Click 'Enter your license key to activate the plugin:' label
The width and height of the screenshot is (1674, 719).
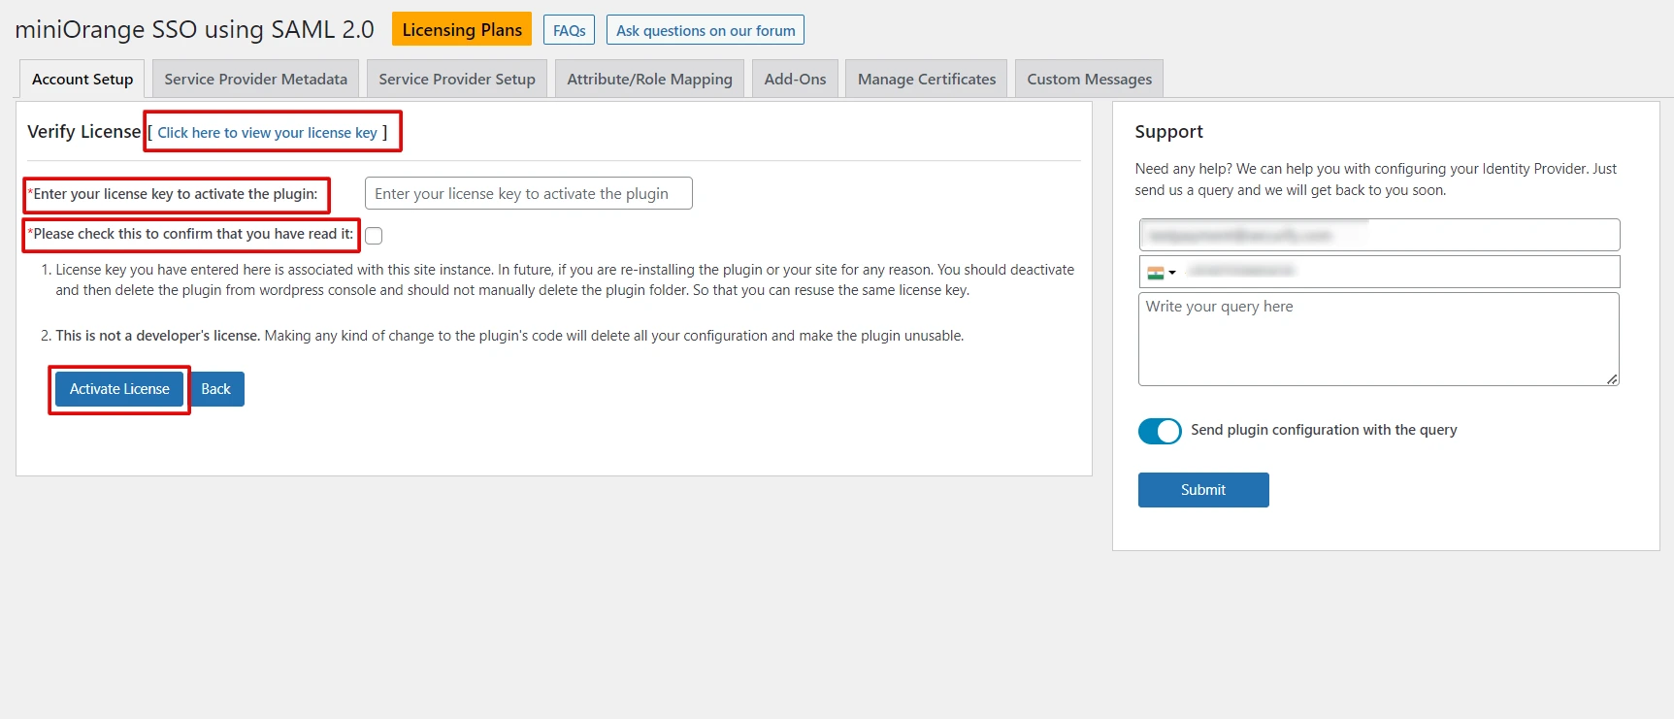[x=176, y=194]
